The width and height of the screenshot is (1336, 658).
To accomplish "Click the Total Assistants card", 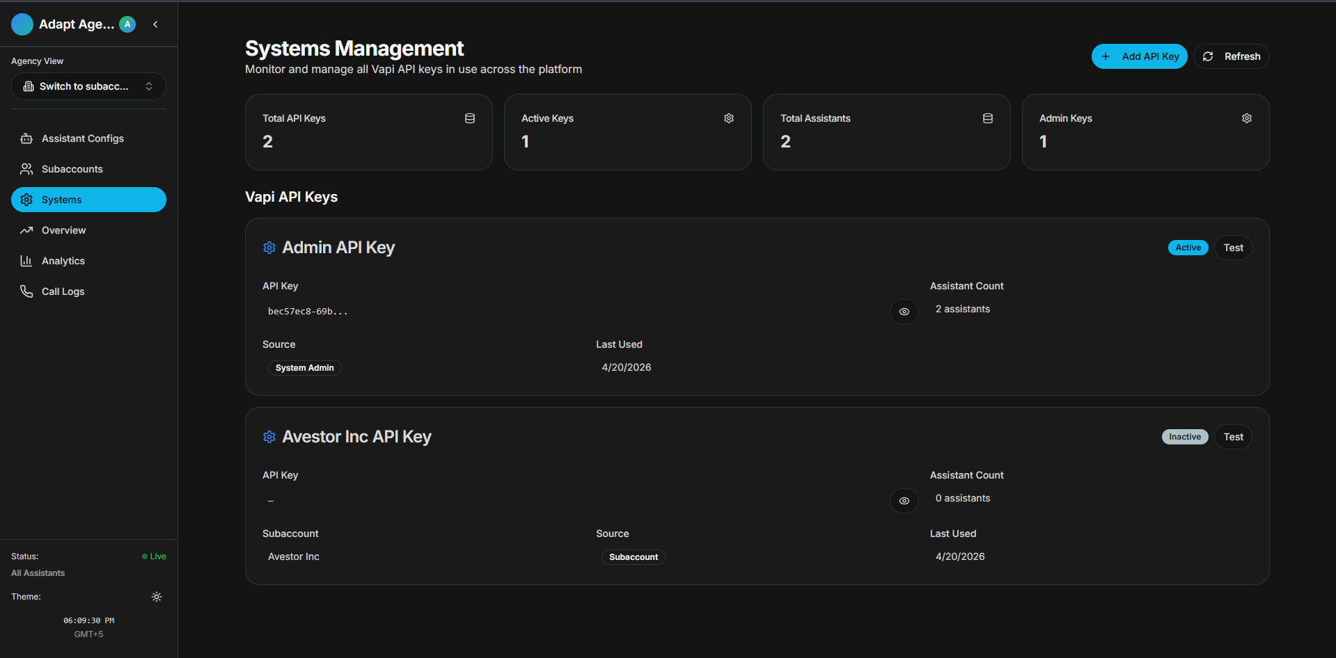I will (887, 132).
